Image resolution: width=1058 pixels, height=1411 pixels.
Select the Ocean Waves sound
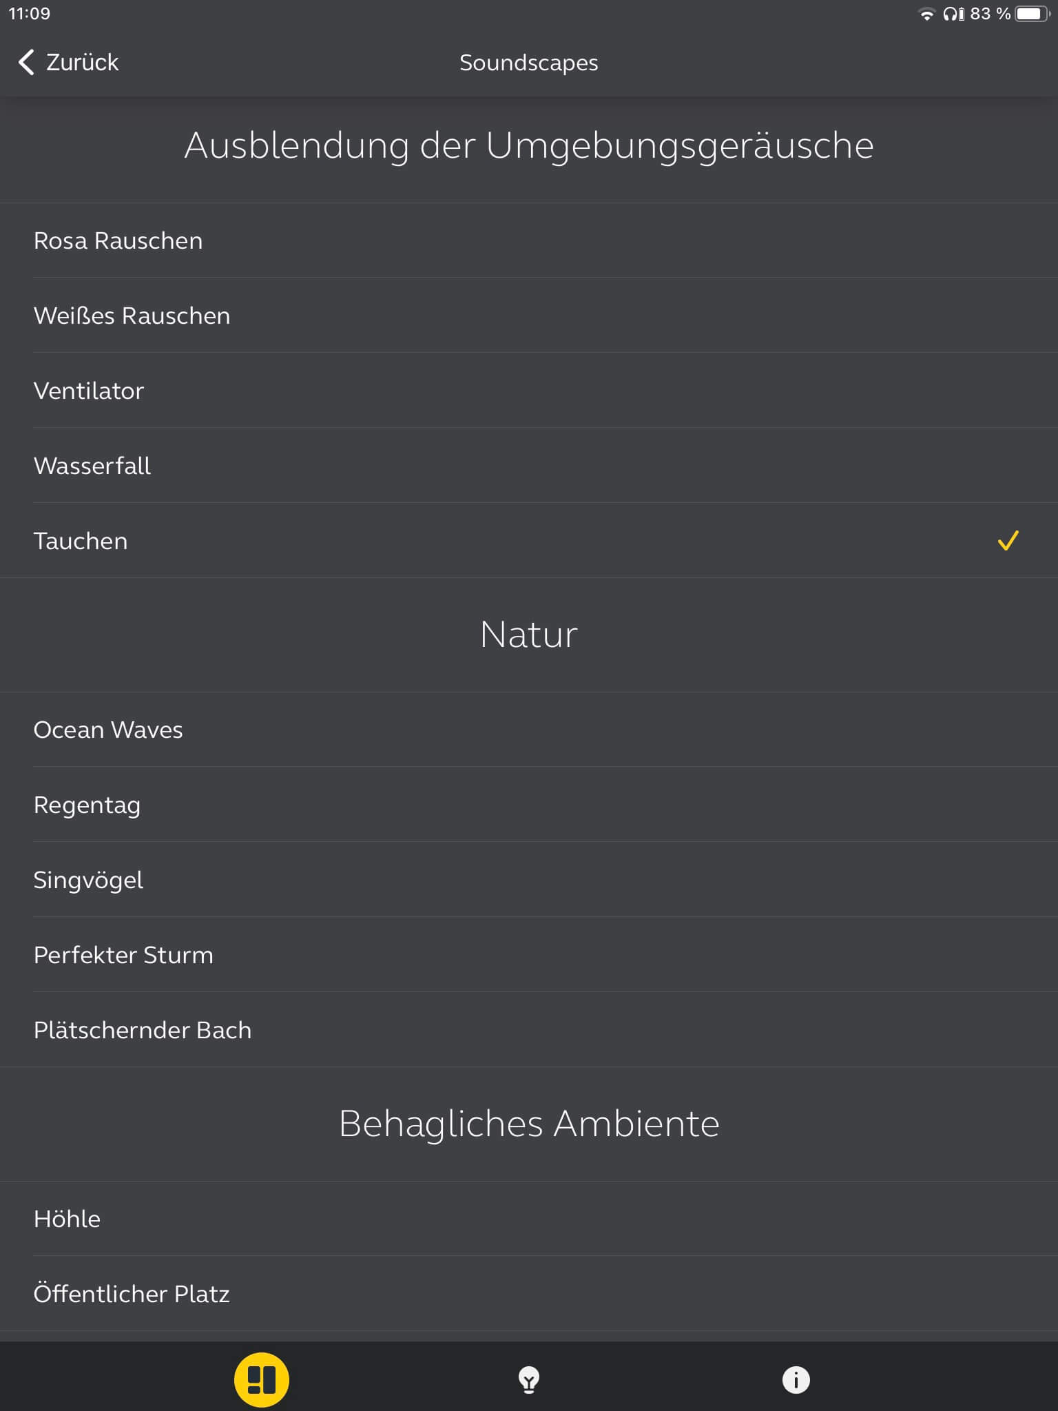tap(108, 730)
